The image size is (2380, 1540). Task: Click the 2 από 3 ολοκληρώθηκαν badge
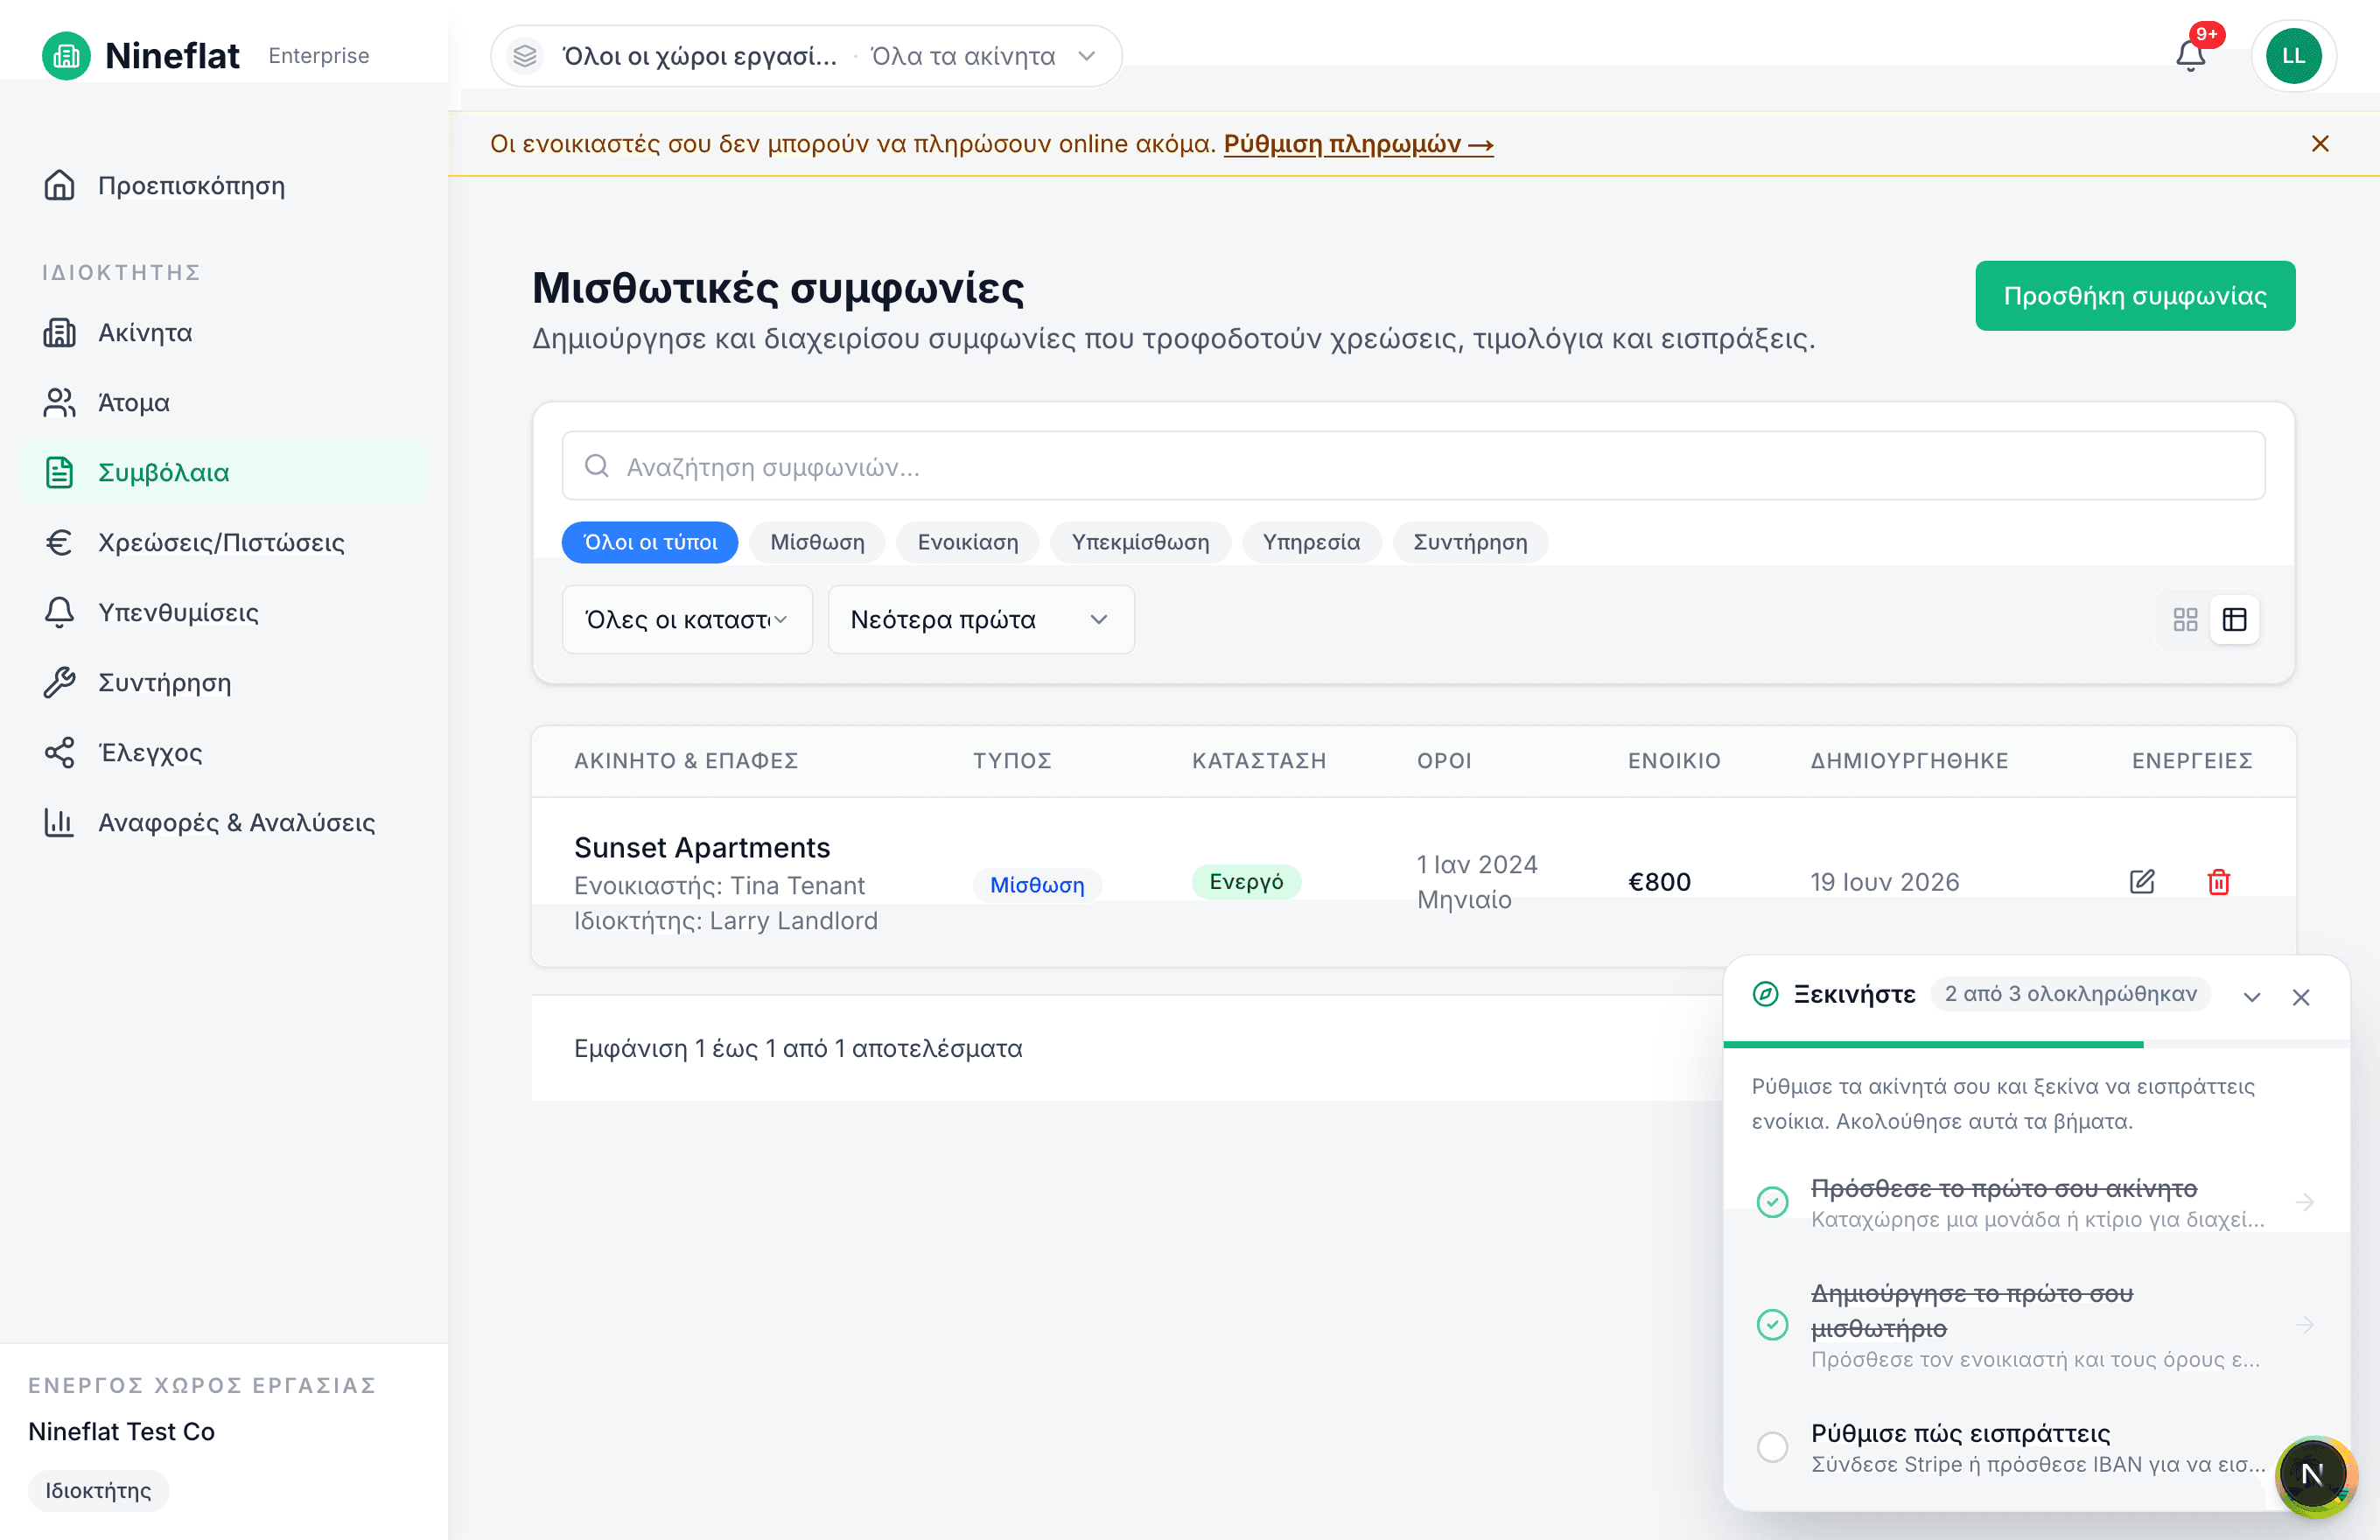2070,994
